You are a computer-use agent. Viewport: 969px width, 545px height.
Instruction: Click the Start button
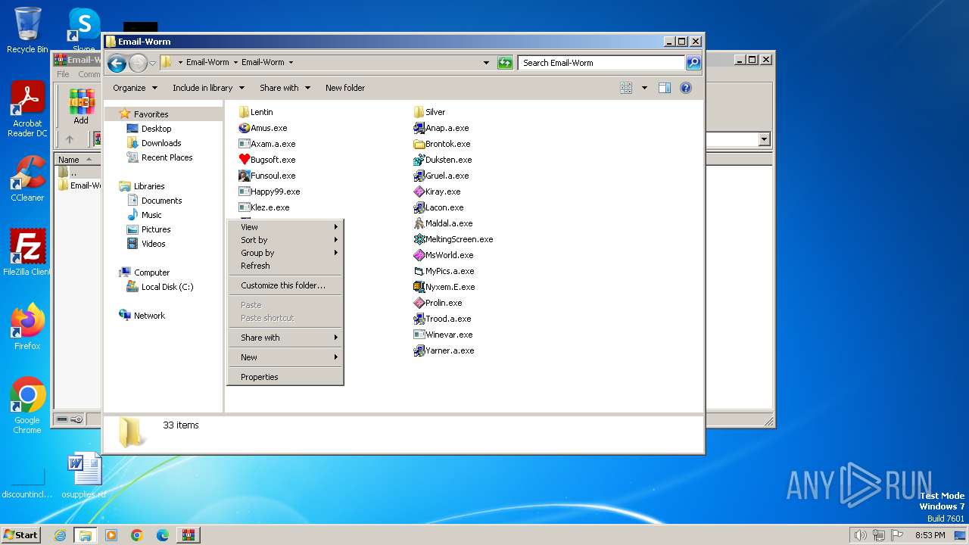click(20, 535)
